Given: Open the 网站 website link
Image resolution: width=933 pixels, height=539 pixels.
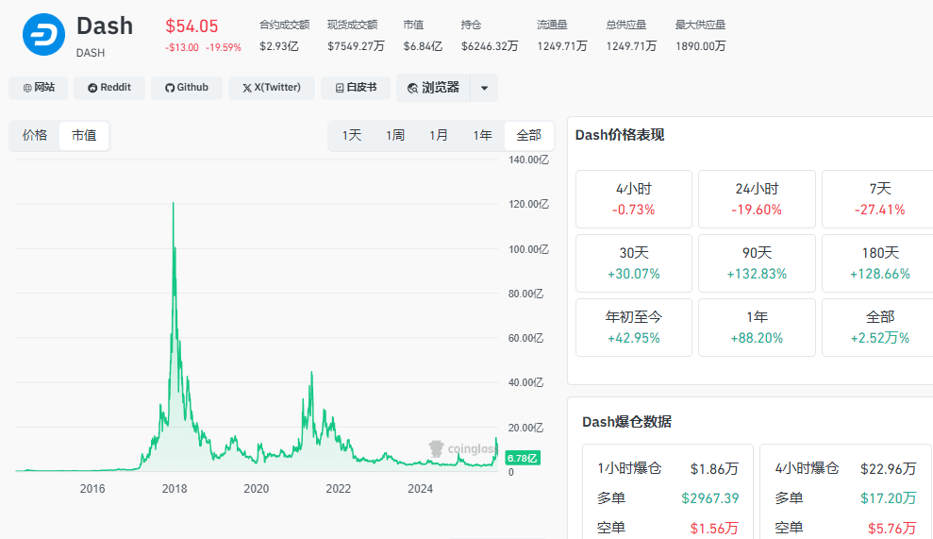Looking at the screenshot, I should click(x=39, y=88).
